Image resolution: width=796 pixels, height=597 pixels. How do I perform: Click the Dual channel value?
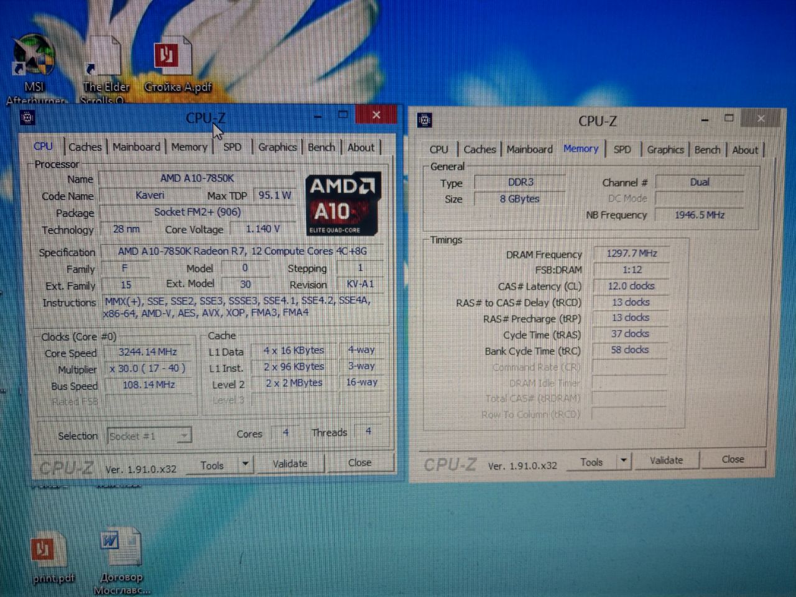(700, 182)
